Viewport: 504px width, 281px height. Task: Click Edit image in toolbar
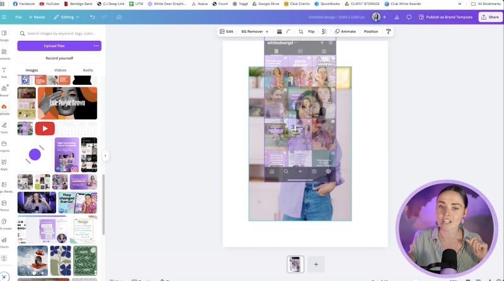coord(226,31)
